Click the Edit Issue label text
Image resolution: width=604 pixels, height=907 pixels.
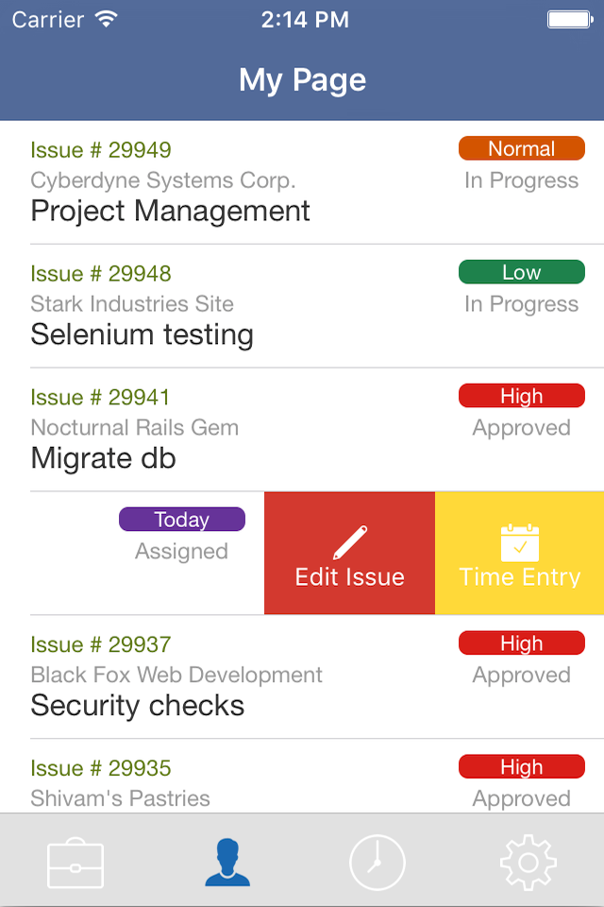coord(350,576)
